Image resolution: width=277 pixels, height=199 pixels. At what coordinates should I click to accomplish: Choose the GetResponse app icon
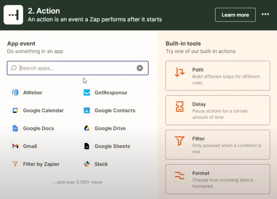pos(87,92)
